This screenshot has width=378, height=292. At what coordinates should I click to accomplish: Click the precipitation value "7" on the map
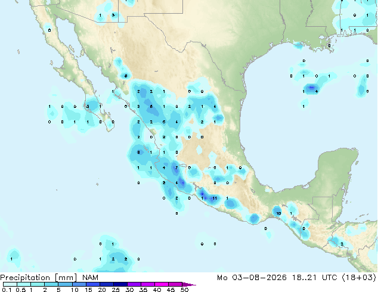[x=176, y=167]
